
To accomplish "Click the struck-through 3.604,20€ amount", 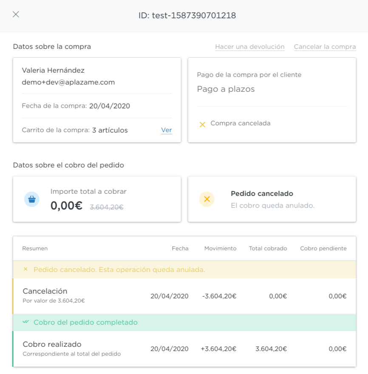I will tap(107, 207).
